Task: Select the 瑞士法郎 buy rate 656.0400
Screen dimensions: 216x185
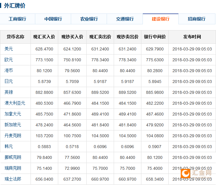Action: [44, 179]
